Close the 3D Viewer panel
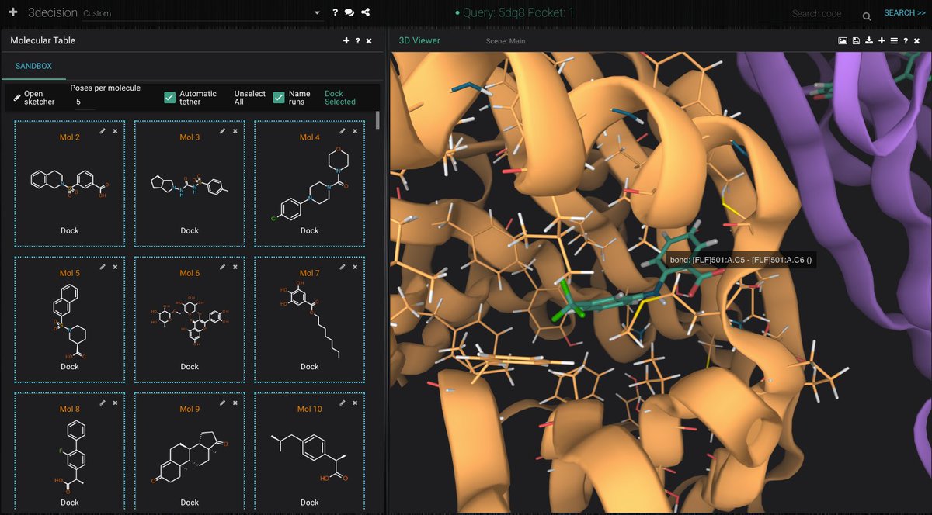The height and width of the screenshot is (515, 932). click(918, 40)
